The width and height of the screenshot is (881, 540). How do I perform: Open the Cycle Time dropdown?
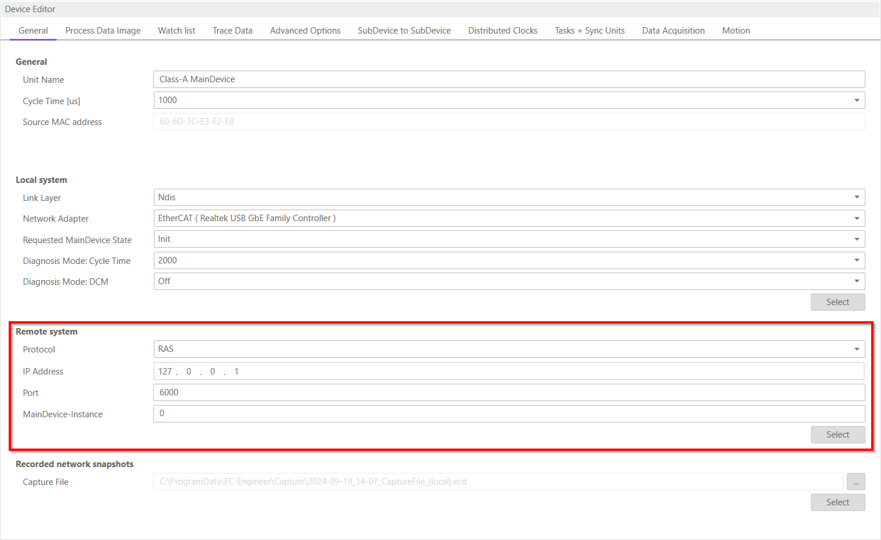tap(856, 100)
